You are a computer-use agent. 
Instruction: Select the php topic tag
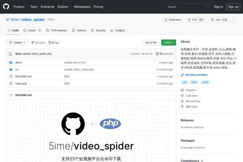pos(185,82)
